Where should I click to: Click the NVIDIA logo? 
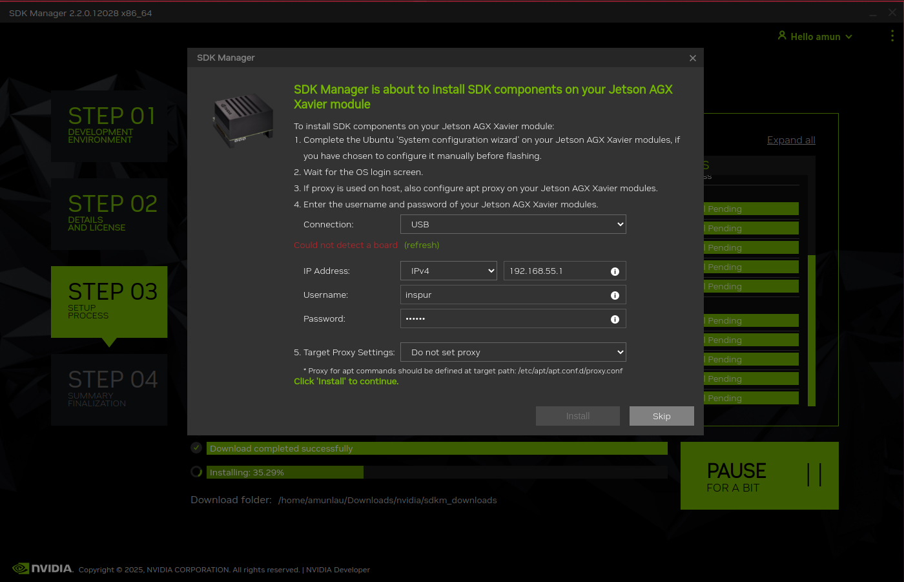pos(43,568)
